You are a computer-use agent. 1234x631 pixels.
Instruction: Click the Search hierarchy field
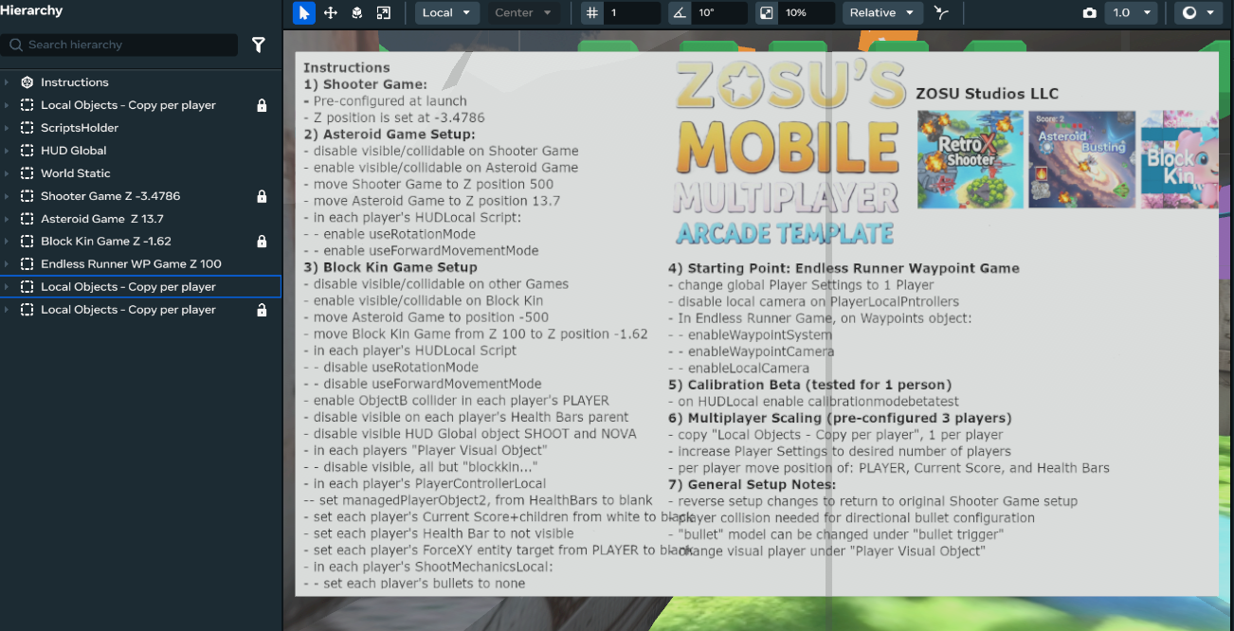tap(119, 45)
